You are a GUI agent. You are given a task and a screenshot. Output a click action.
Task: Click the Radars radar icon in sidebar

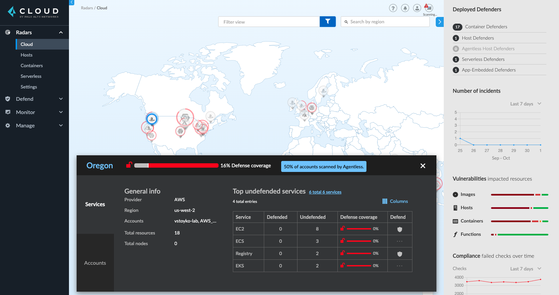click(x=8, y=32)
